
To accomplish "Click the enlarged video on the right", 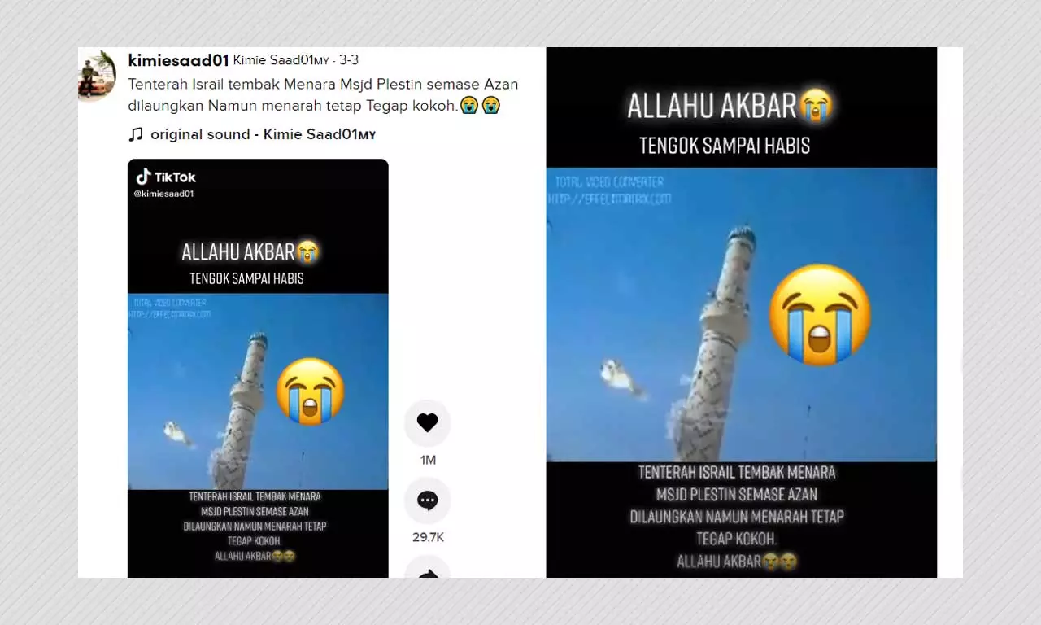I will point(741,312).
